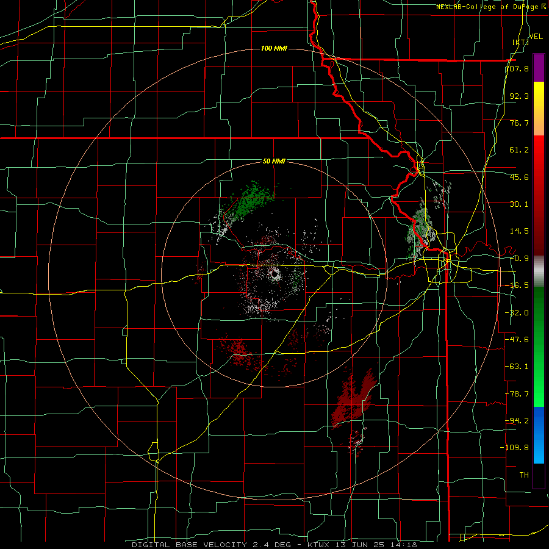Click the red segment of the velocity color bar
Viewport: 549px width, 549px height.
pos(539,195)
